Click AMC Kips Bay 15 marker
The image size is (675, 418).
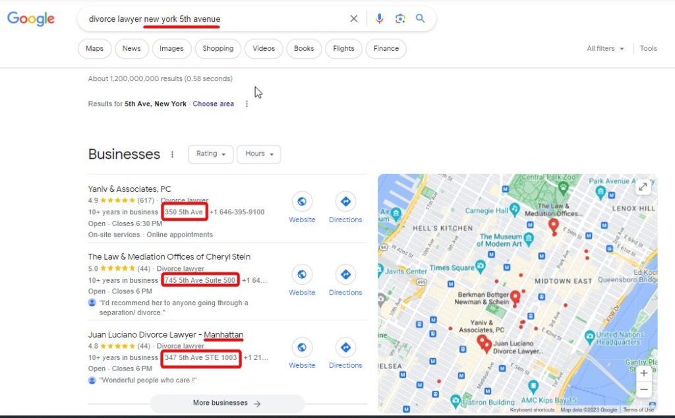pyautogui.click(x=533, y=386)
